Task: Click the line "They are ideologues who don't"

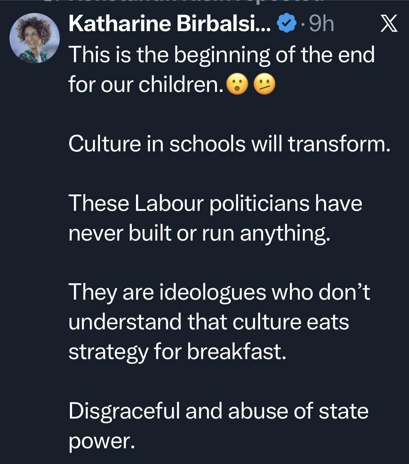Action: [219, 292]
